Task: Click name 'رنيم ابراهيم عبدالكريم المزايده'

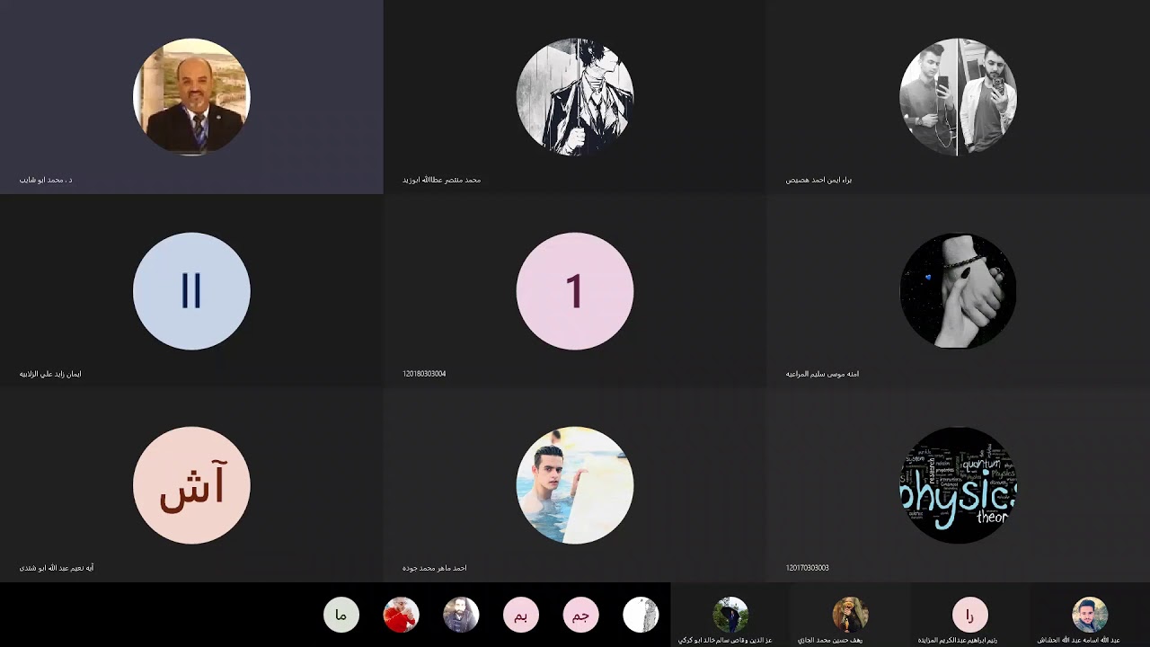Action: tap(958, 640)
